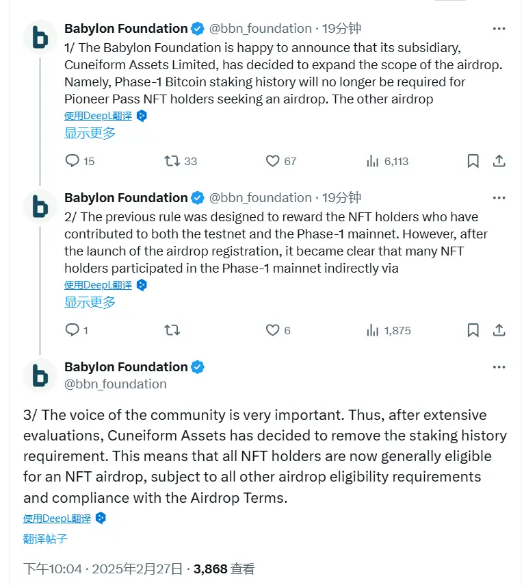This screenshot has height=585, width=524.
Task: Expand the first tweet via 显示更多
Action: click(88, 132)
